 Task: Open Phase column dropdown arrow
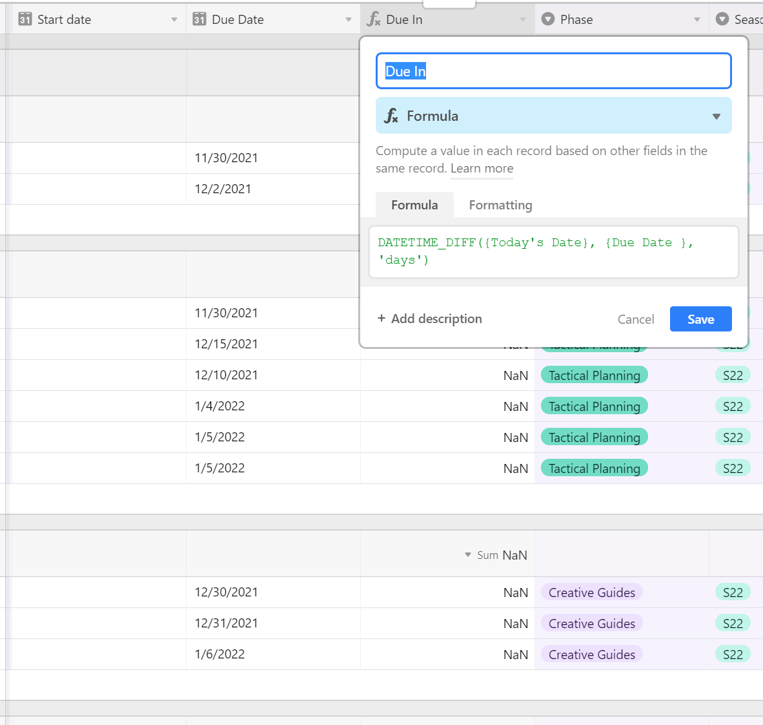pos(697,20)
